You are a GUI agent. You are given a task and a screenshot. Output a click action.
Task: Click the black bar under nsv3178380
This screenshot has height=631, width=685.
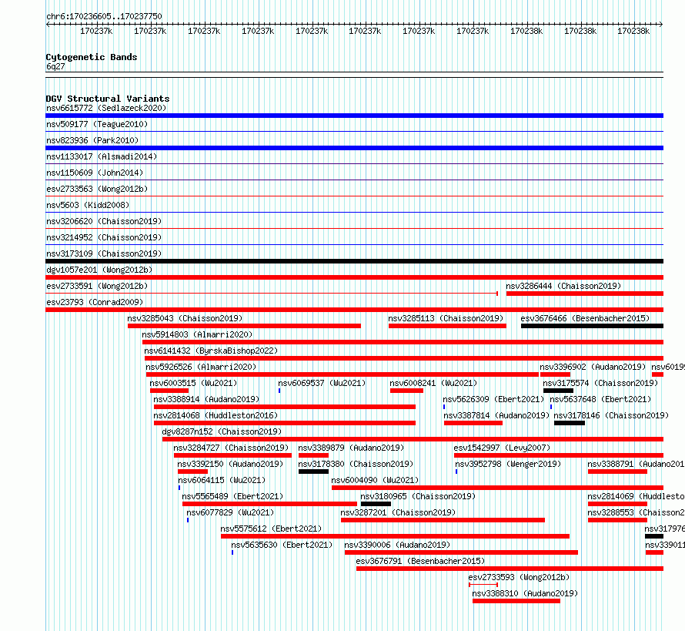click(313, 472)
